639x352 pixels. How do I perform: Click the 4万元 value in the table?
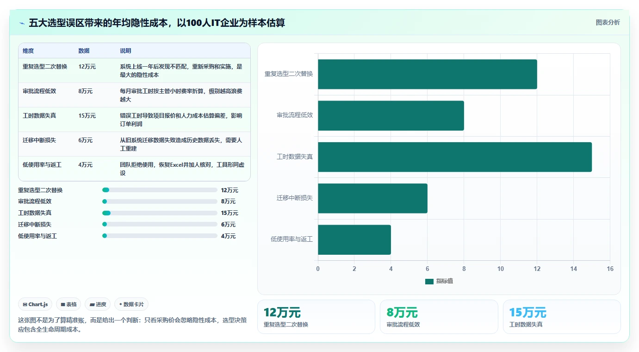click(x=86, y=165)
